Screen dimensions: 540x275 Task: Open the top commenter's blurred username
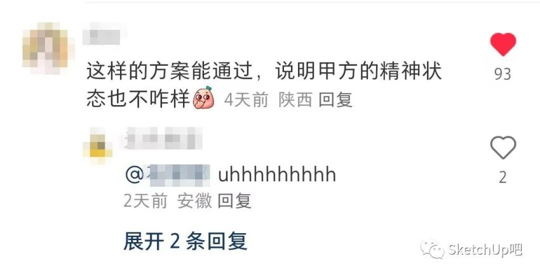click(102, 34)
